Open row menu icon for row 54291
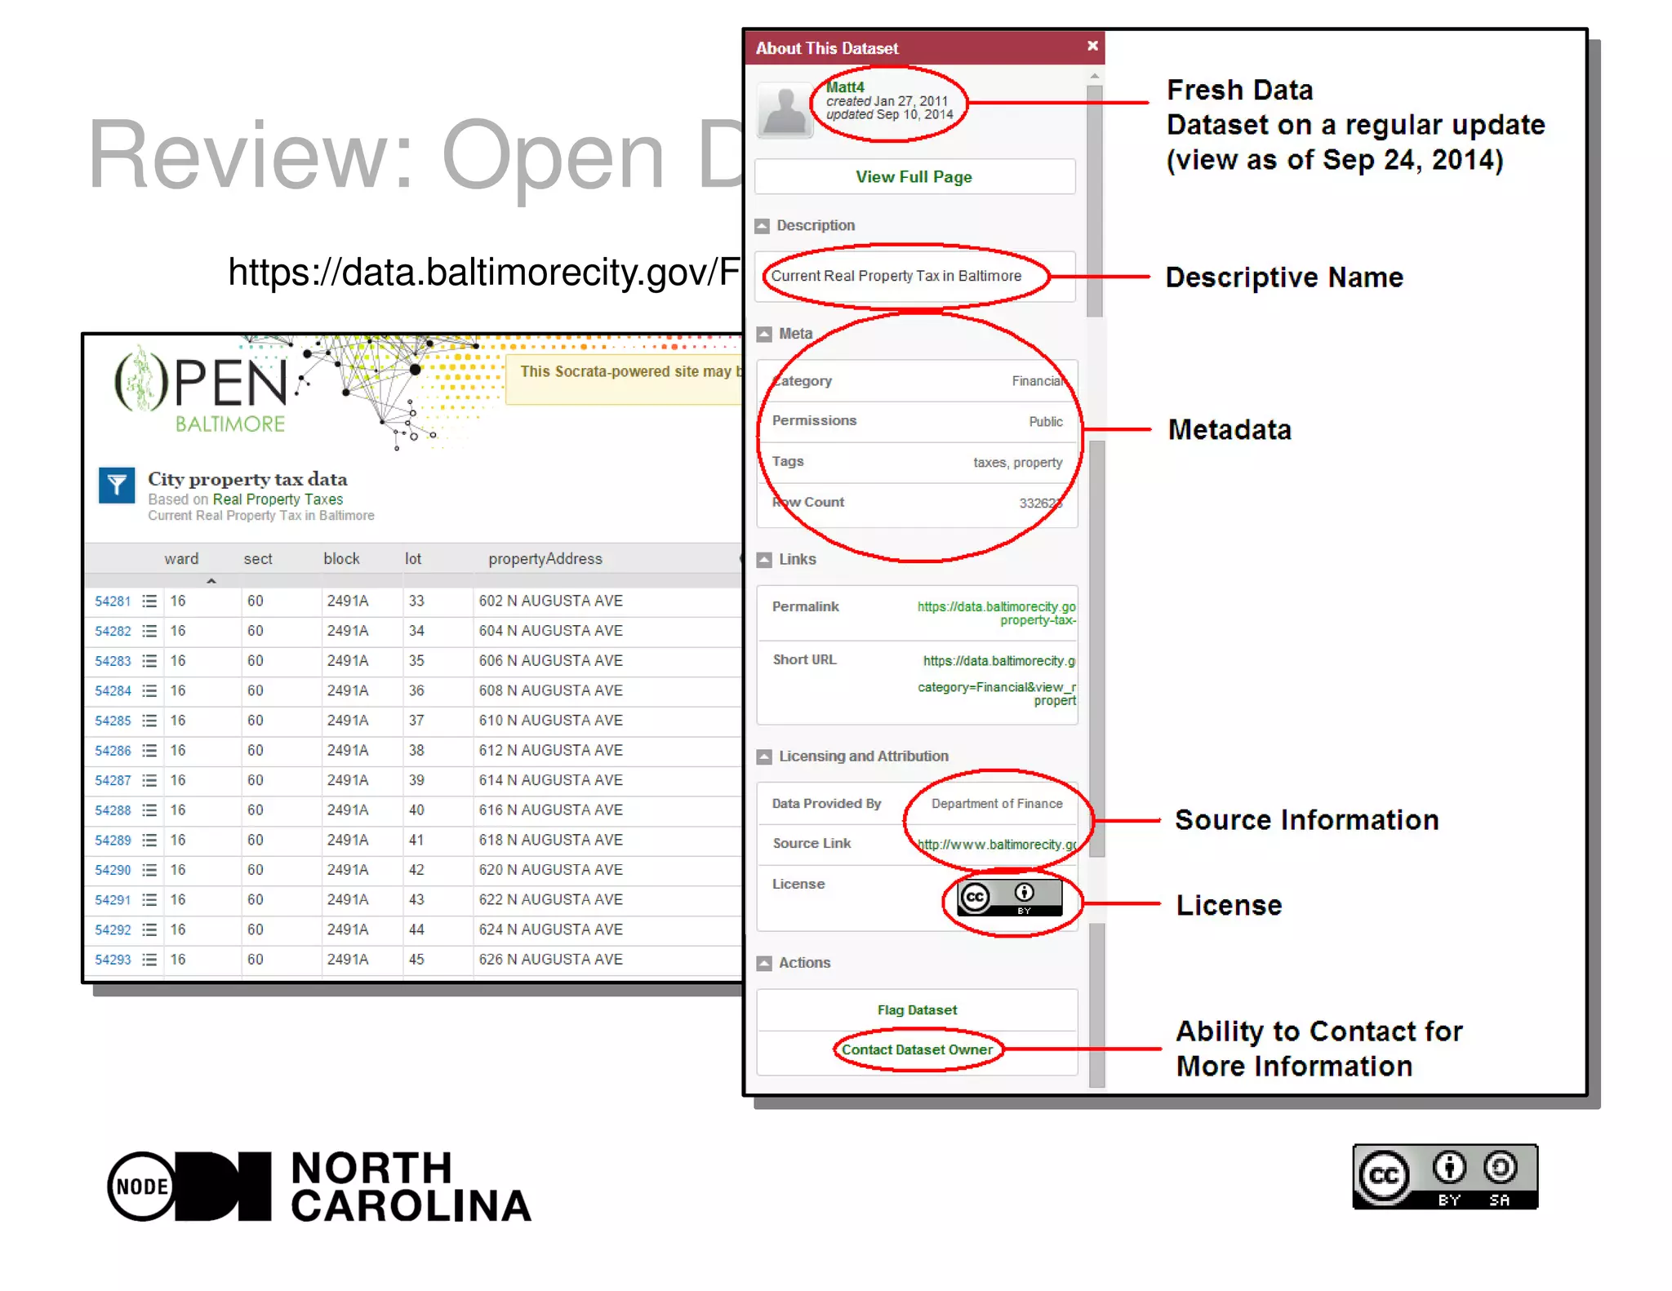Screen dimensions: 1672x1291 [x=149, y=900]
